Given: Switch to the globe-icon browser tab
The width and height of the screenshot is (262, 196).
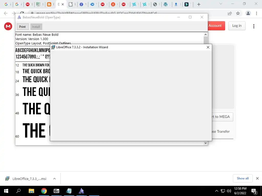Looking at the screenshot, I should point(155,4).
